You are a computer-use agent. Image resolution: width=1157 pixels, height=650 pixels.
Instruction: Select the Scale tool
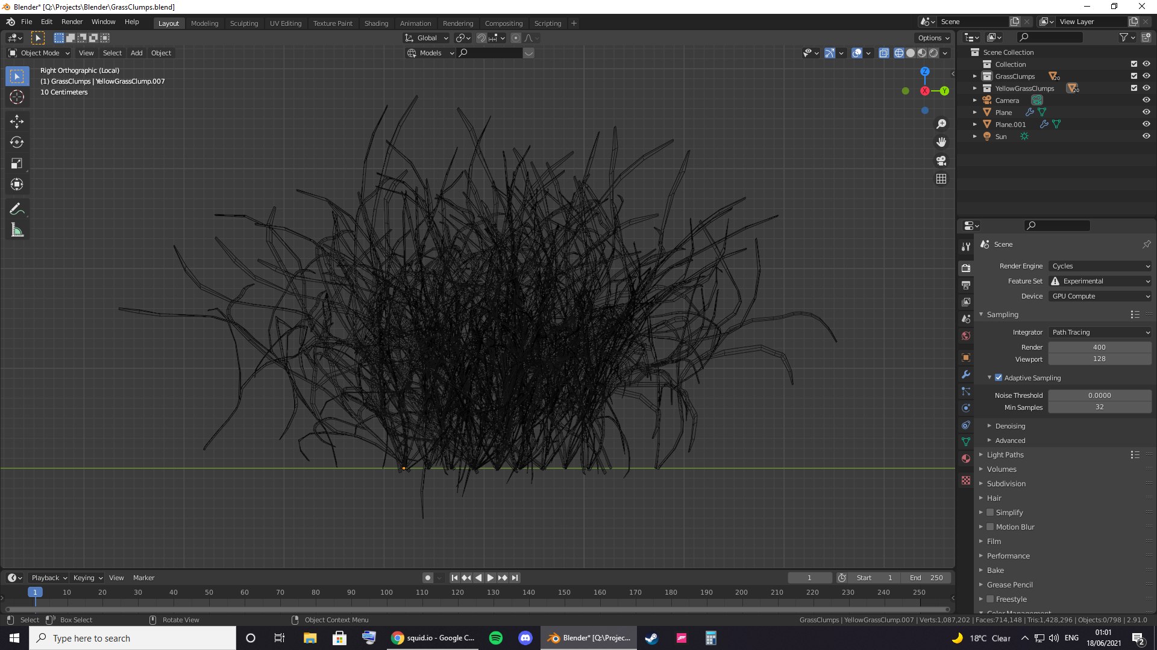click(17, 164)
